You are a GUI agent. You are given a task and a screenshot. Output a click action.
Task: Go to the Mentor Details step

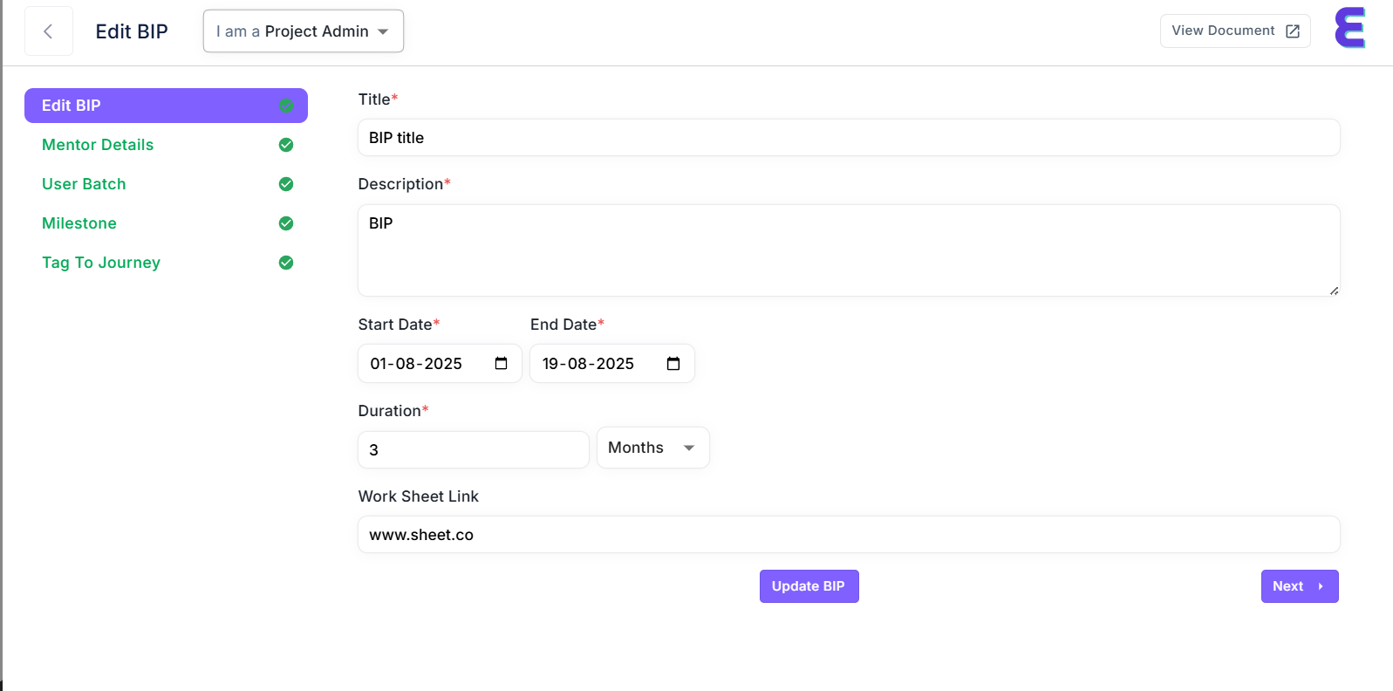point(98,145)
